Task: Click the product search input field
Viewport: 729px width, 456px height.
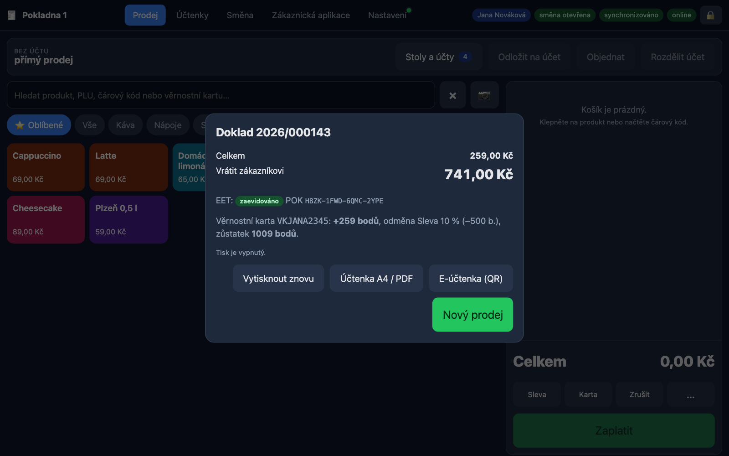Action: (x=221, y=95)
